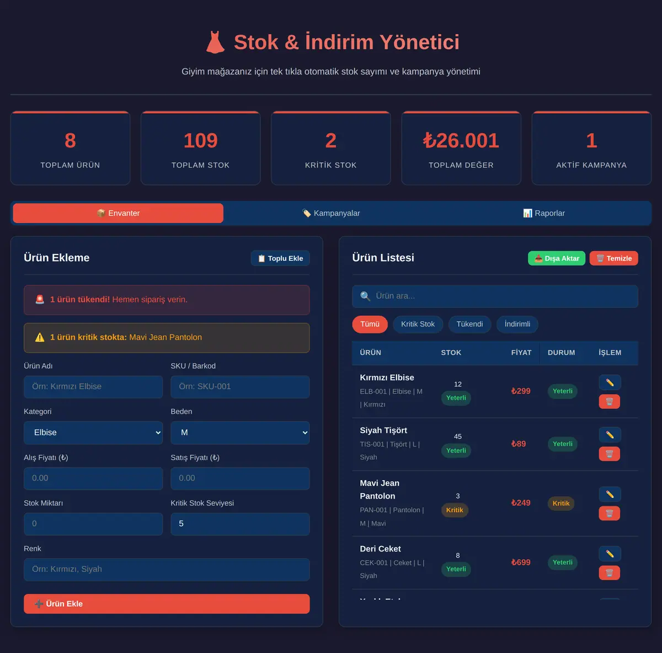The width and height of the screenshot is (662, 653).
Task: Select the Satış Fiyatı input
Action: click(240, 479)
